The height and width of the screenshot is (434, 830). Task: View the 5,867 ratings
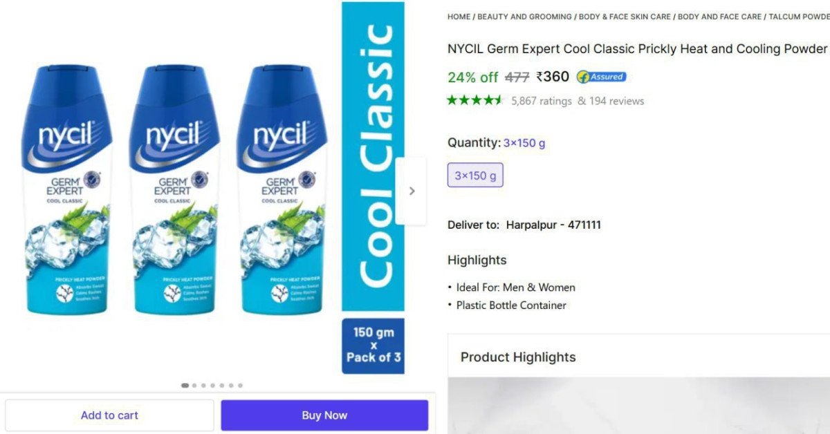542,101
